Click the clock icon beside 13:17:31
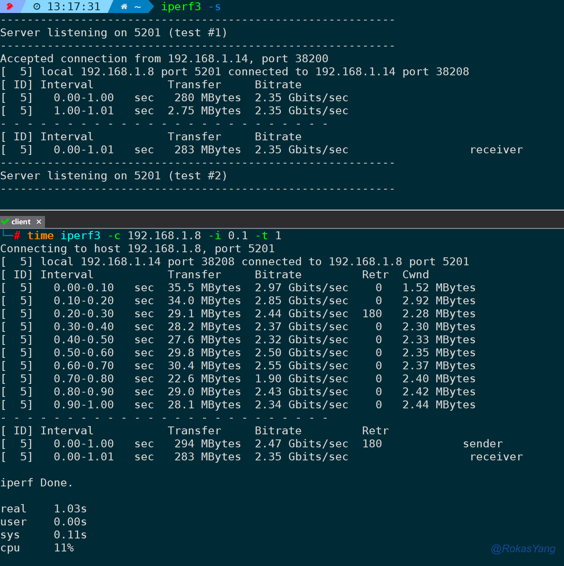Viewport: 564px width, 566px height. 37,7
